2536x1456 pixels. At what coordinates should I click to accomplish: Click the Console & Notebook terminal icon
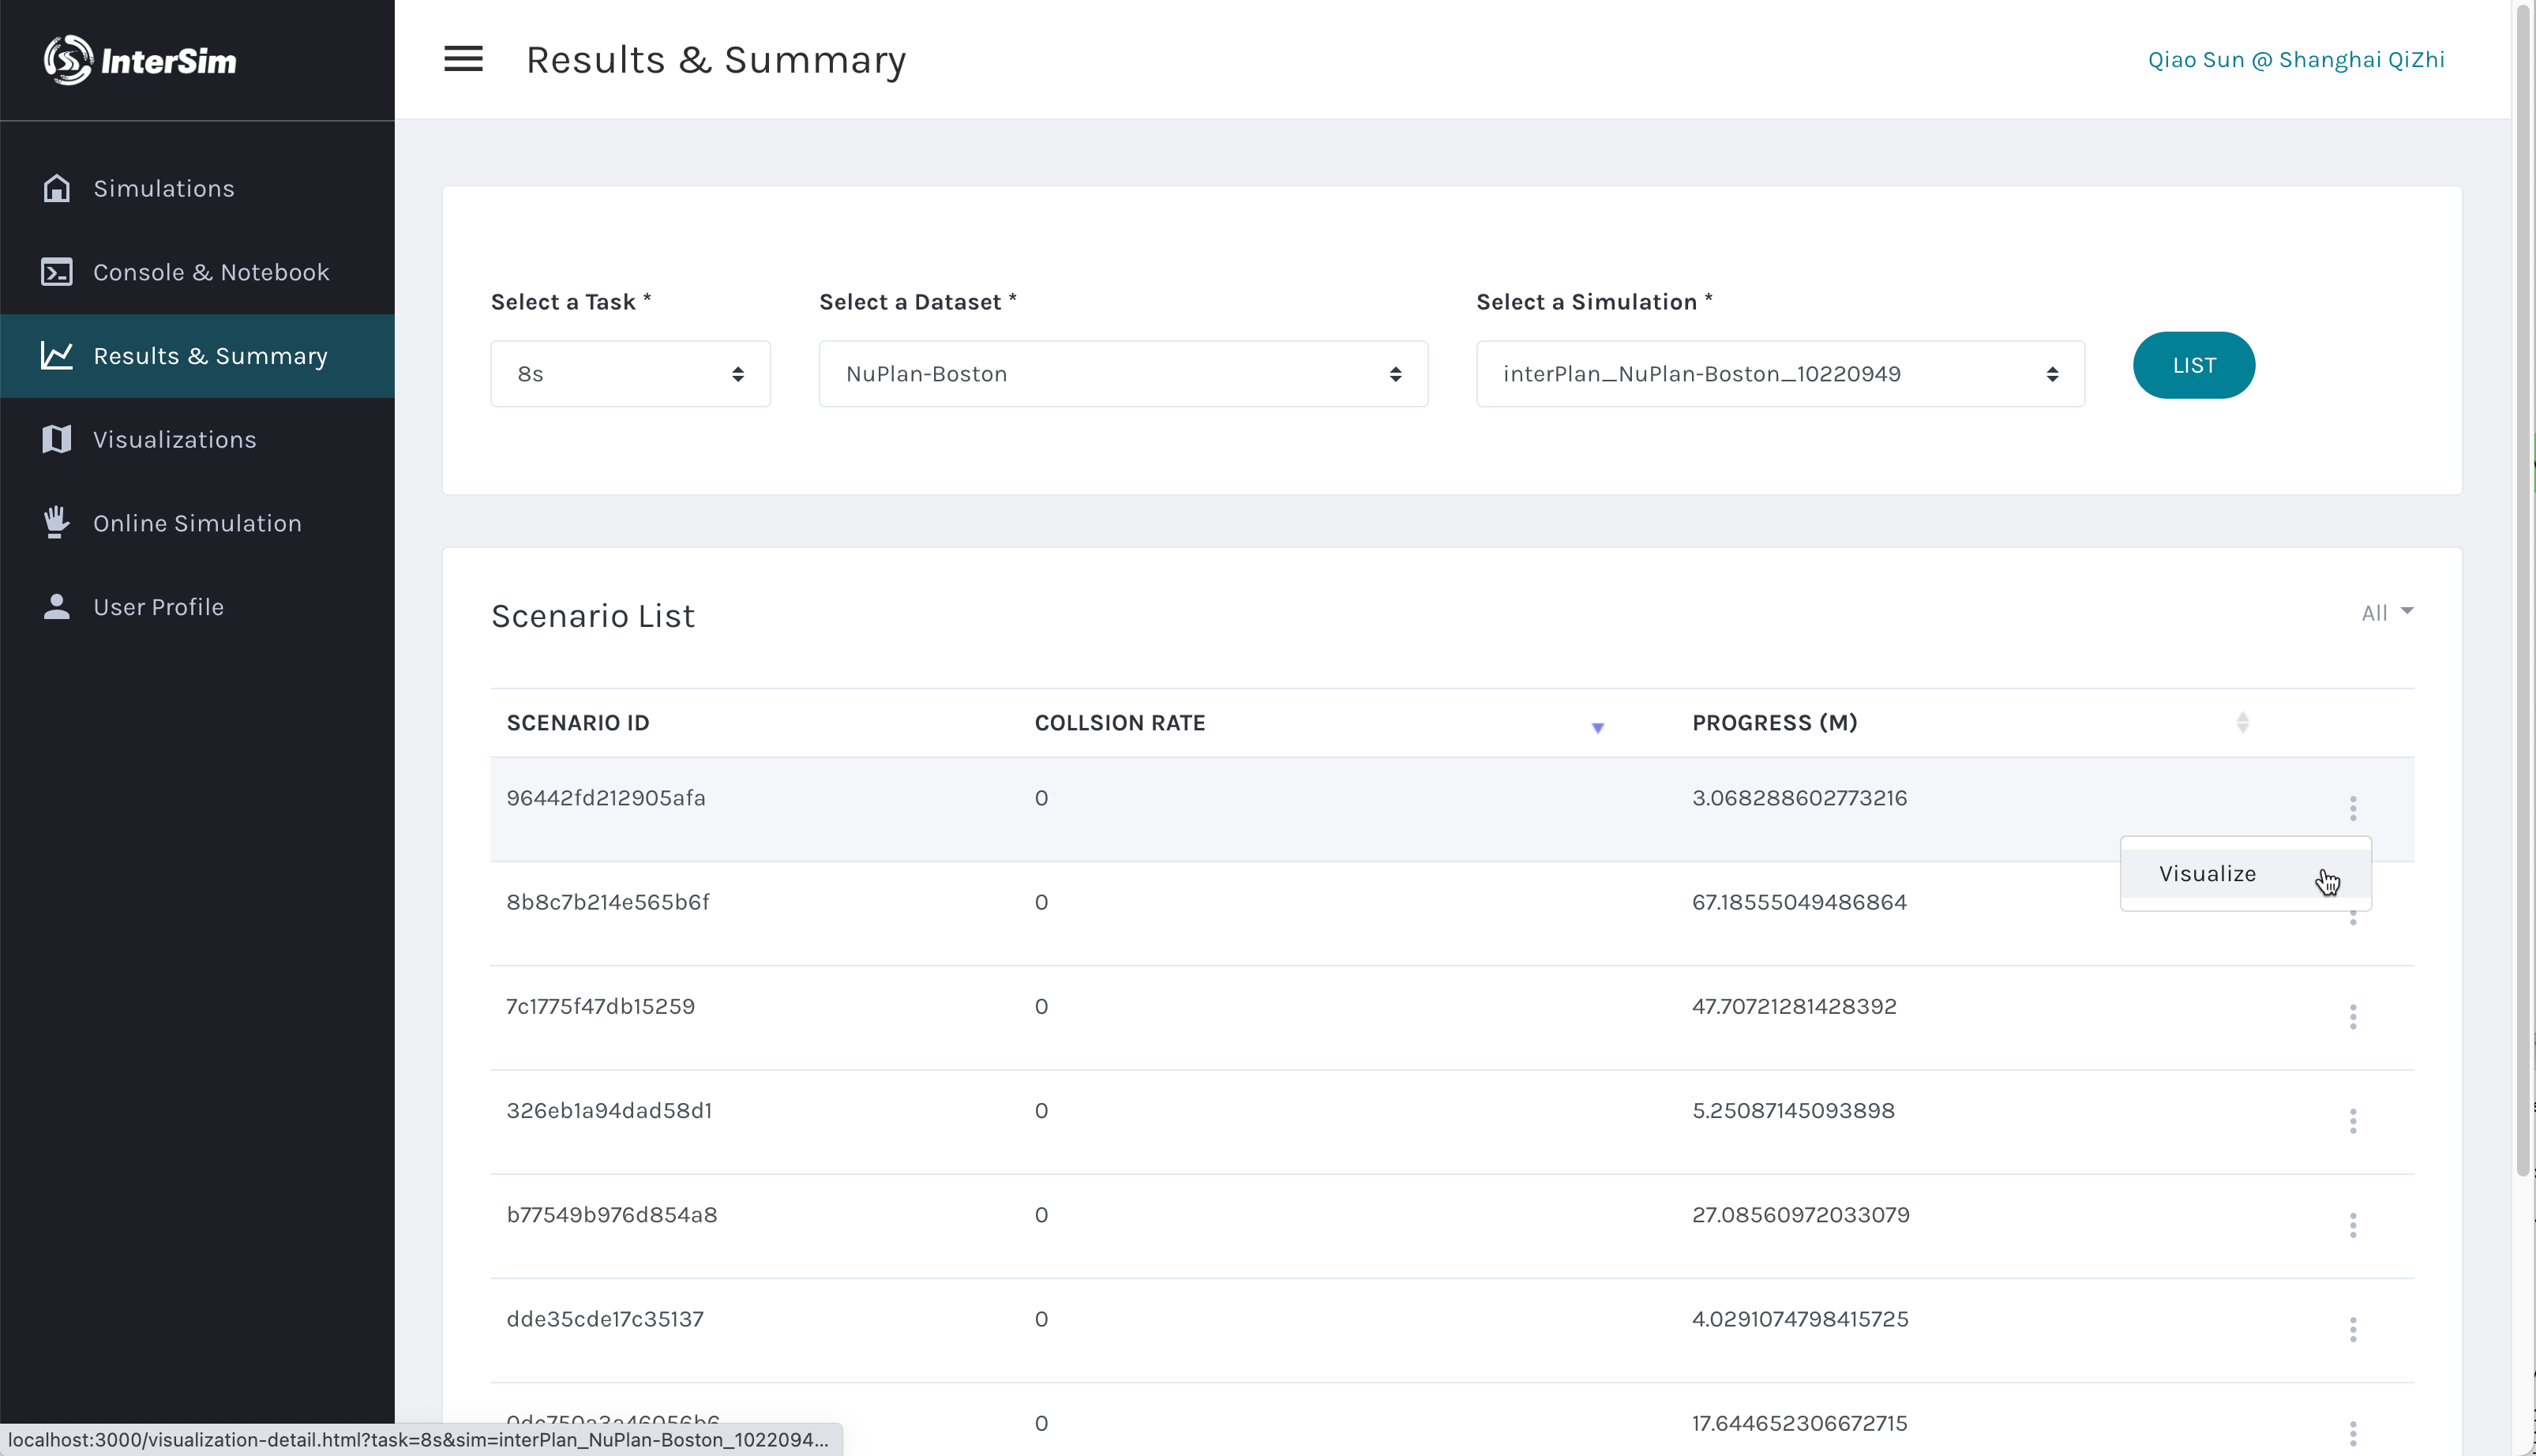56,272
